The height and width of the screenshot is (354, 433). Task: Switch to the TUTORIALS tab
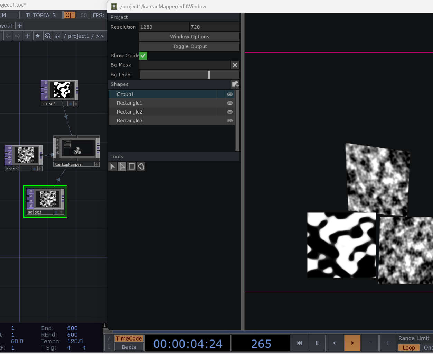coord(41,15)
